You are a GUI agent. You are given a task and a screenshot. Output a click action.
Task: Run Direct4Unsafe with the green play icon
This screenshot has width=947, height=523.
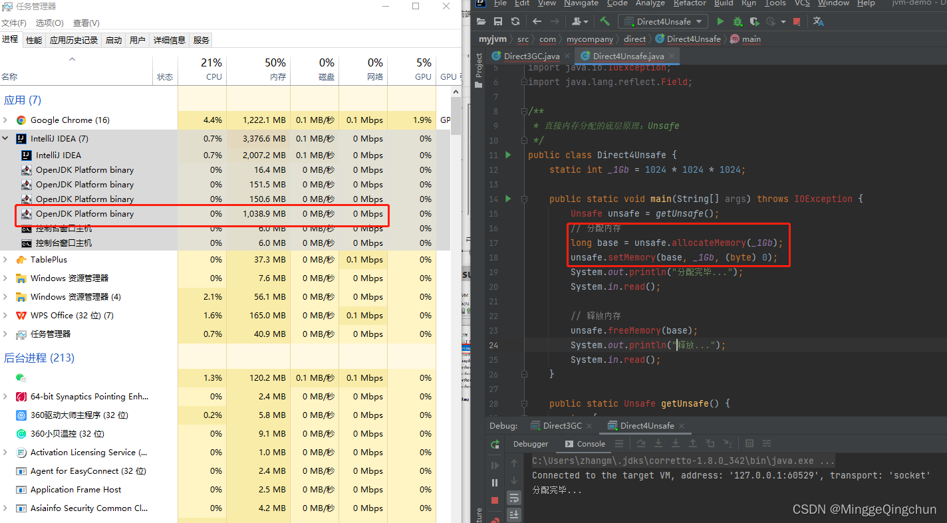pyautogui.click(x=720, y=22)
